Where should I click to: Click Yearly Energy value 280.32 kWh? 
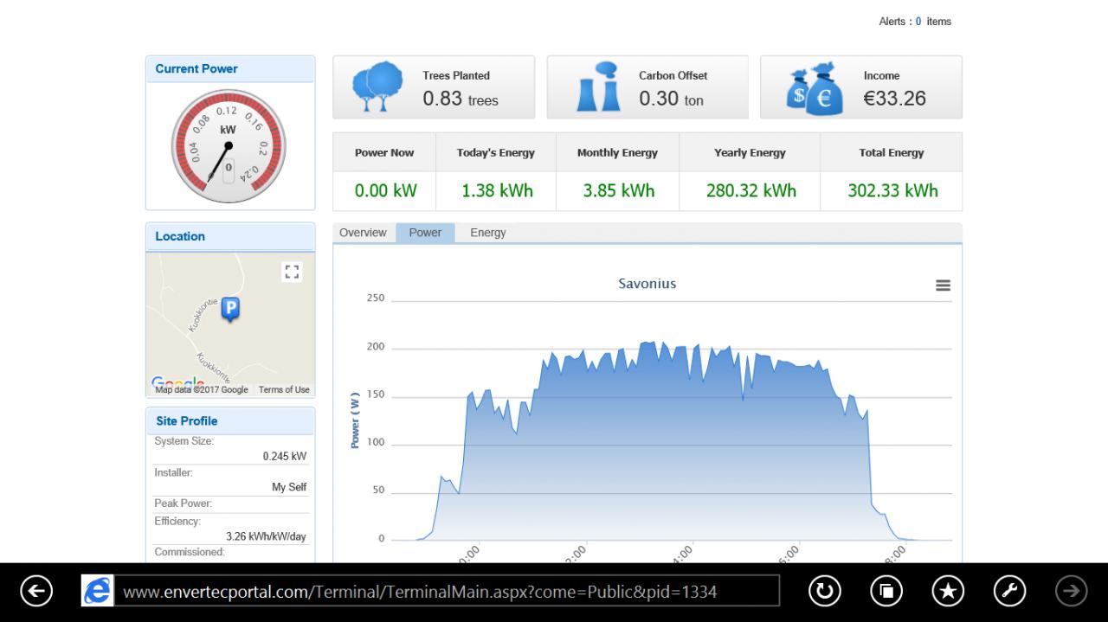tap(750, 191)
